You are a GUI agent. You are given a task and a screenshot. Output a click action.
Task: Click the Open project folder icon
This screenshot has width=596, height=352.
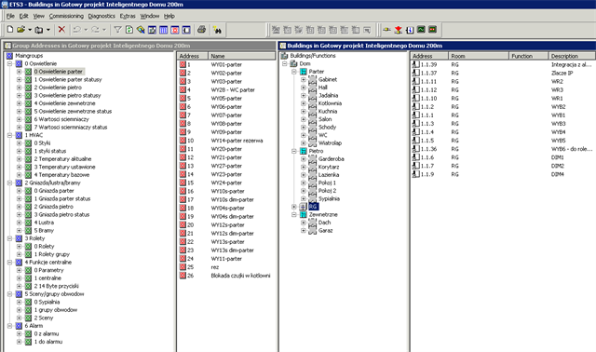click(x=20, y=30)
